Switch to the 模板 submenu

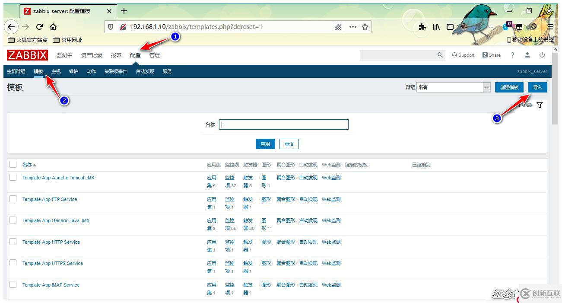tap(38, 71)
